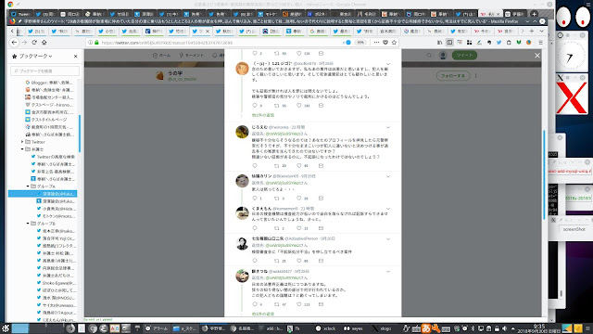The height and width of the screenshot is (334, 593).
Task: Open アラーム in the taskbar
Action: pyautogui.click(x=157, y=328)
